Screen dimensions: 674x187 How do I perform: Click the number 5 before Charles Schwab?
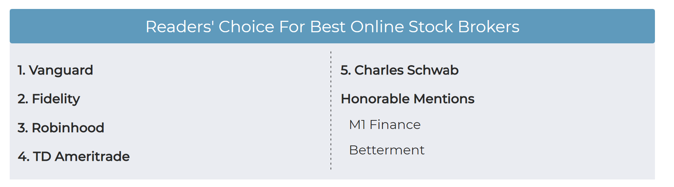pos(346,70)
